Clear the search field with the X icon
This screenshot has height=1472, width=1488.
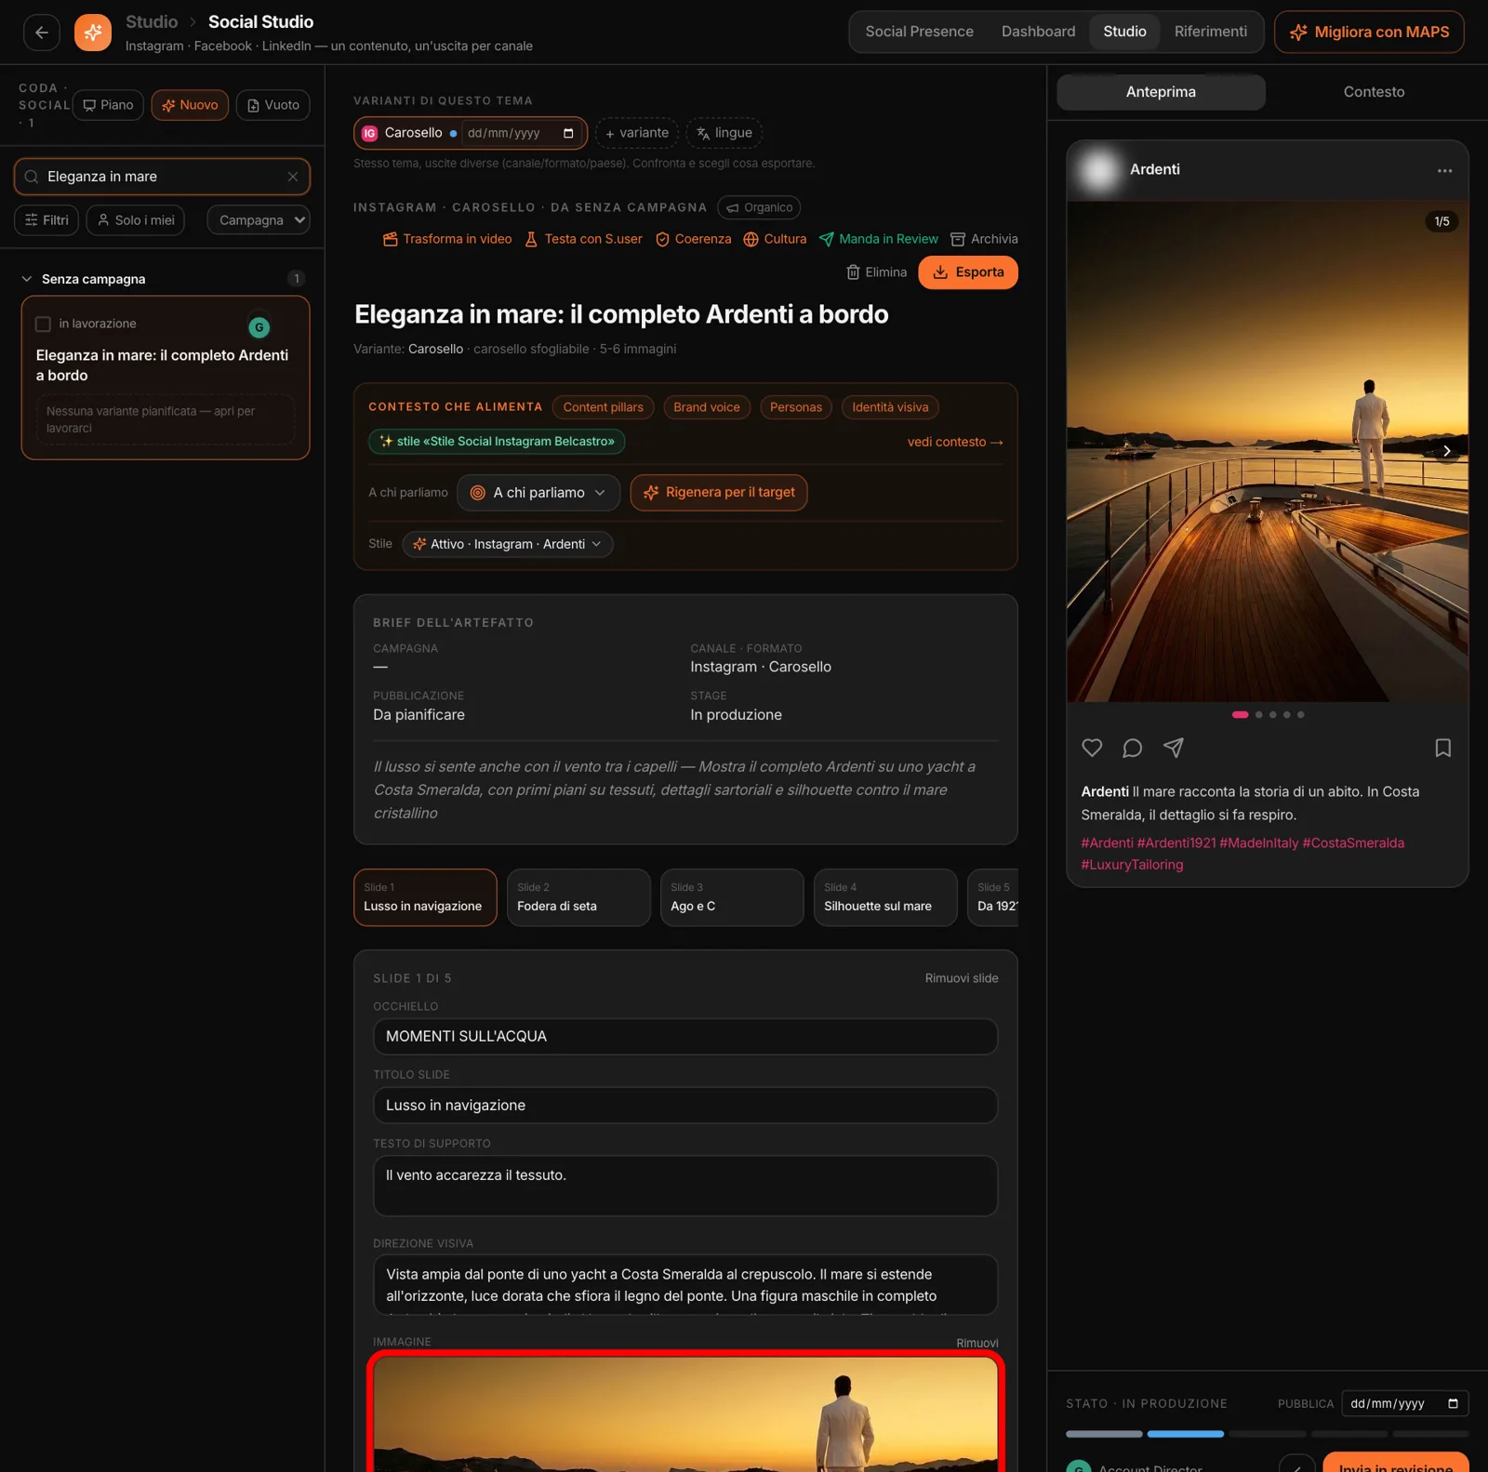pyautogui.click(x=293, y=177)
